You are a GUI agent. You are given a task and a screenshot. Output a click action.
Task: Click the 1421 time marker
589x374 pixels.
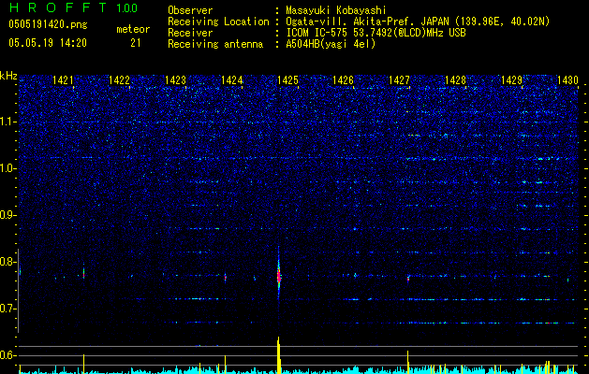(63, 79)
